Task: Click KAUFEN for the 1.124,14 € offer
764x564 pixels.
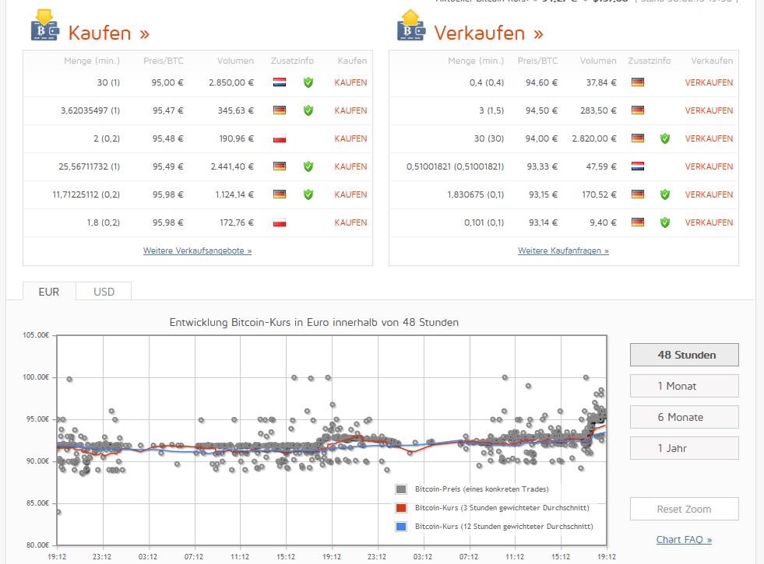Action: [350, 194]
